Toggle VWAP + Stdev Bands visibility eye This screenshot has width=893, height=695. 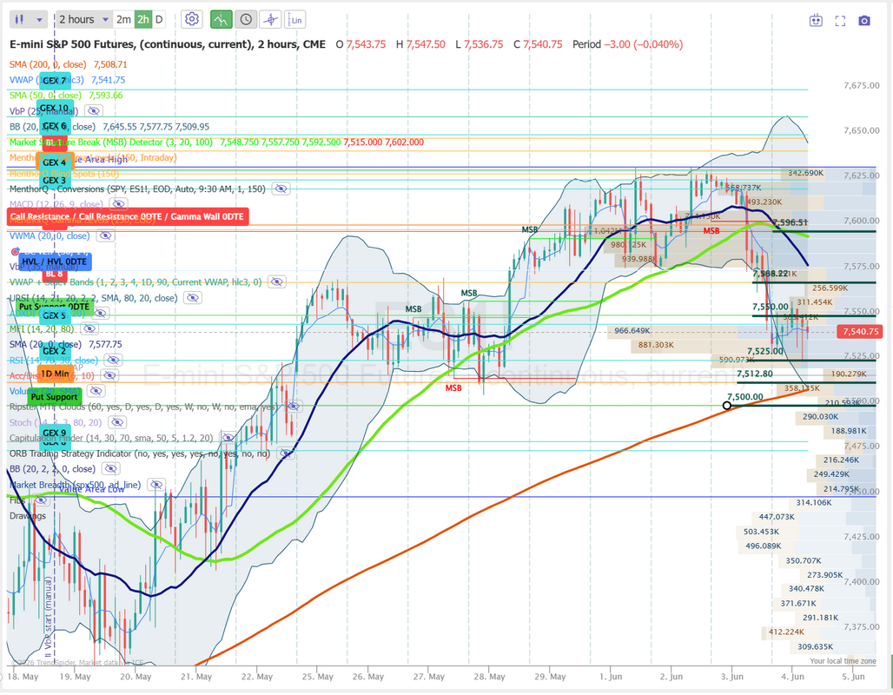click(x=276, y=282)
